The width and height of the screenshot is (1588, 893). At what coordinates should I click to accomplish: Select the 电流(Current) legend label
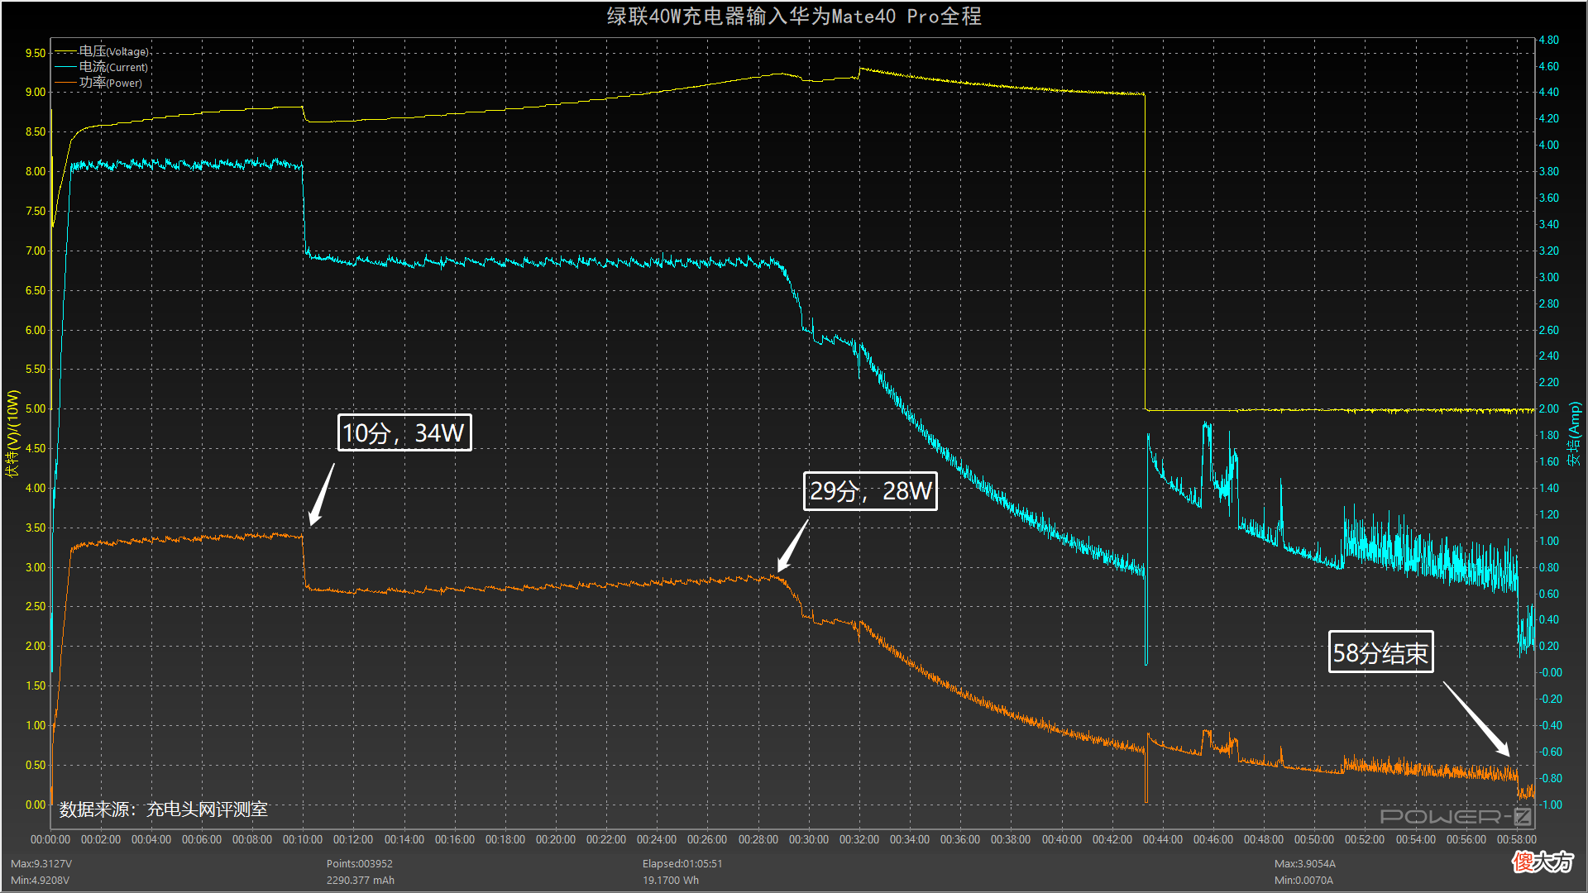click(x=113, y=67)
